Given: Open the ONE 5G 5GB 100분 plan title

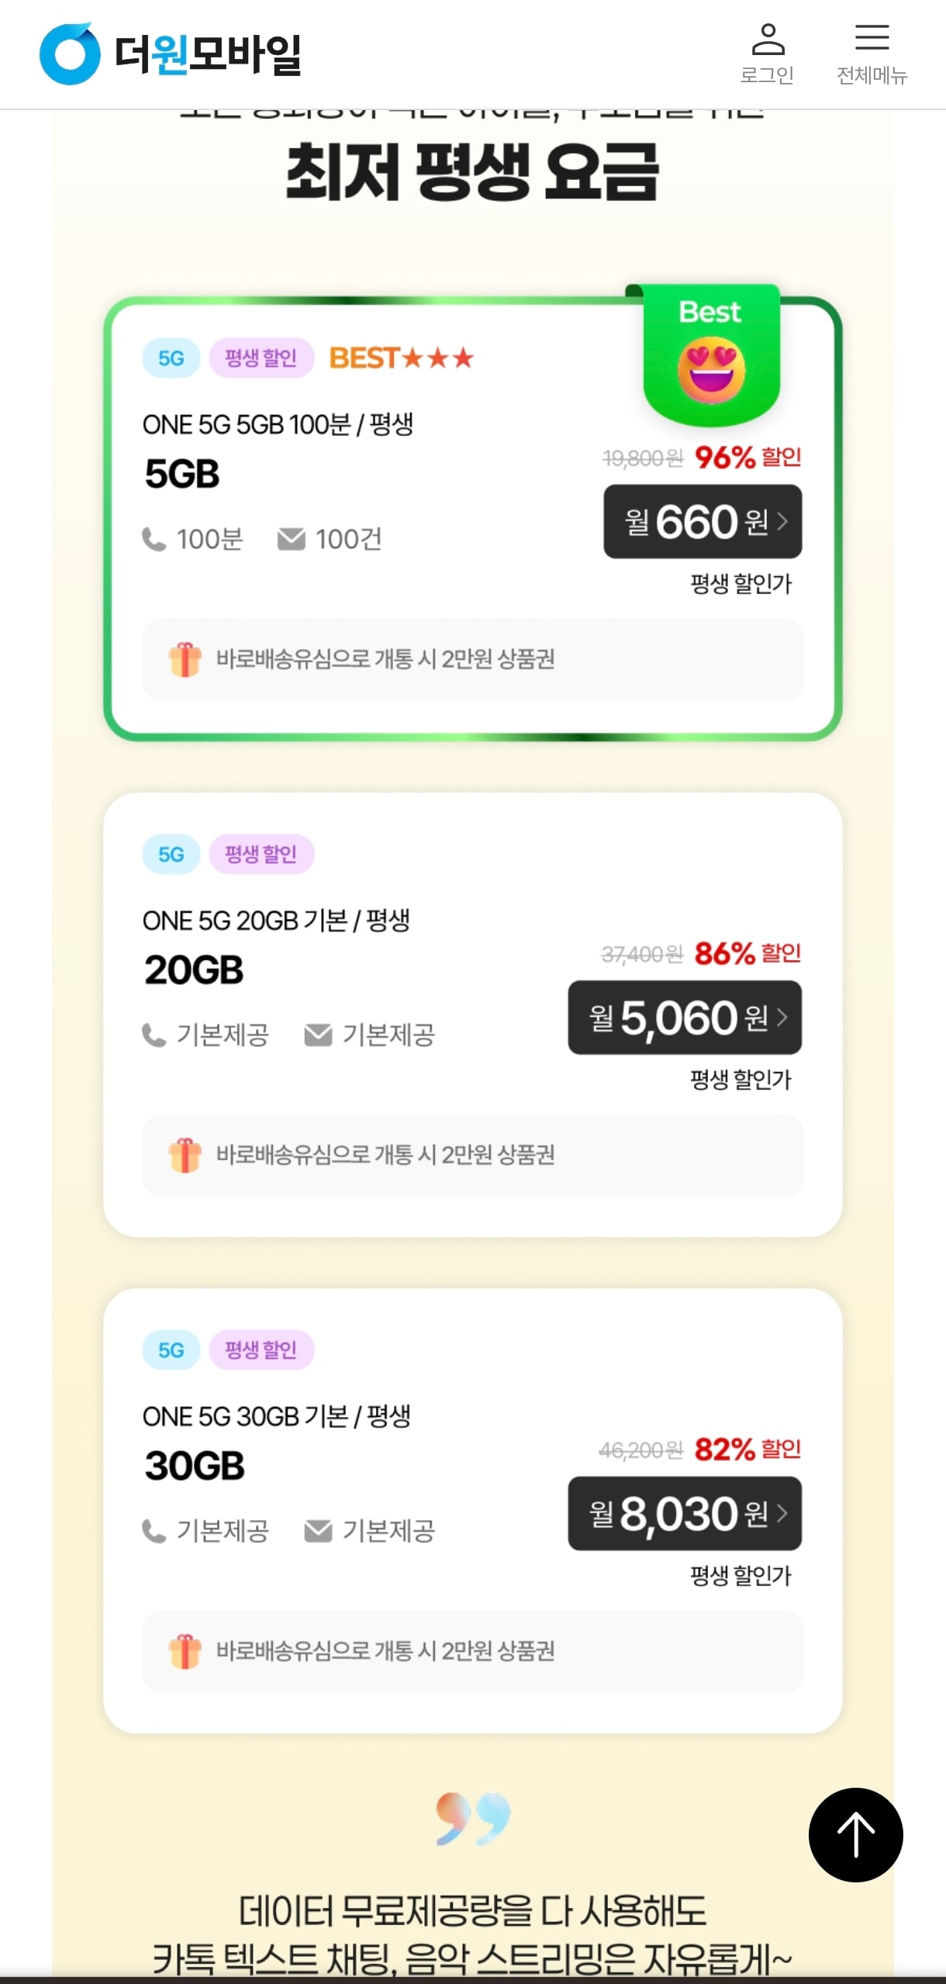Looking at the screenshot, I should pos(278,424).
